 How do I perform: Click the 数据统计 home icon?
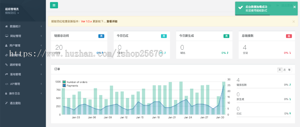pyautogui.click(x=7, y=26)
